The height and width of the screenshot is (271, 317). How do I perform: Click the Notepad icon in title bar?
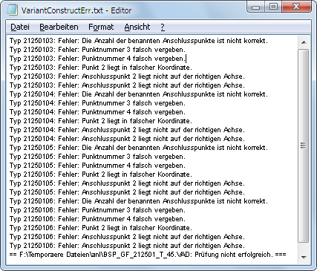[12, 10]
